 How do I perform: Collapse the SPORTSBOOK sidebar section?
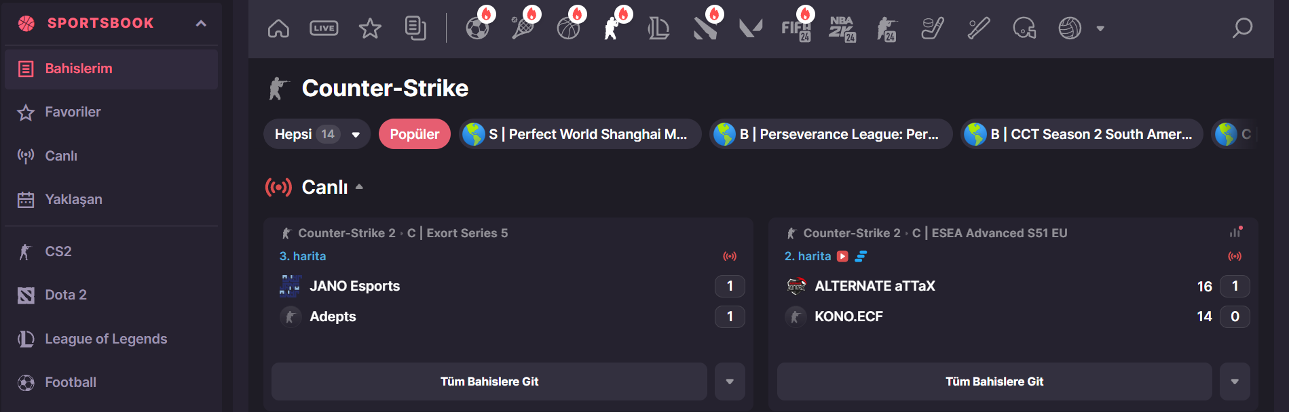tap(201, 23)
